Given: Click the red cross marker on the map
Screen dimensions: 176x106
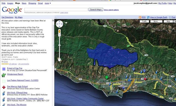Looking at the screenshot, I should 145,79.
